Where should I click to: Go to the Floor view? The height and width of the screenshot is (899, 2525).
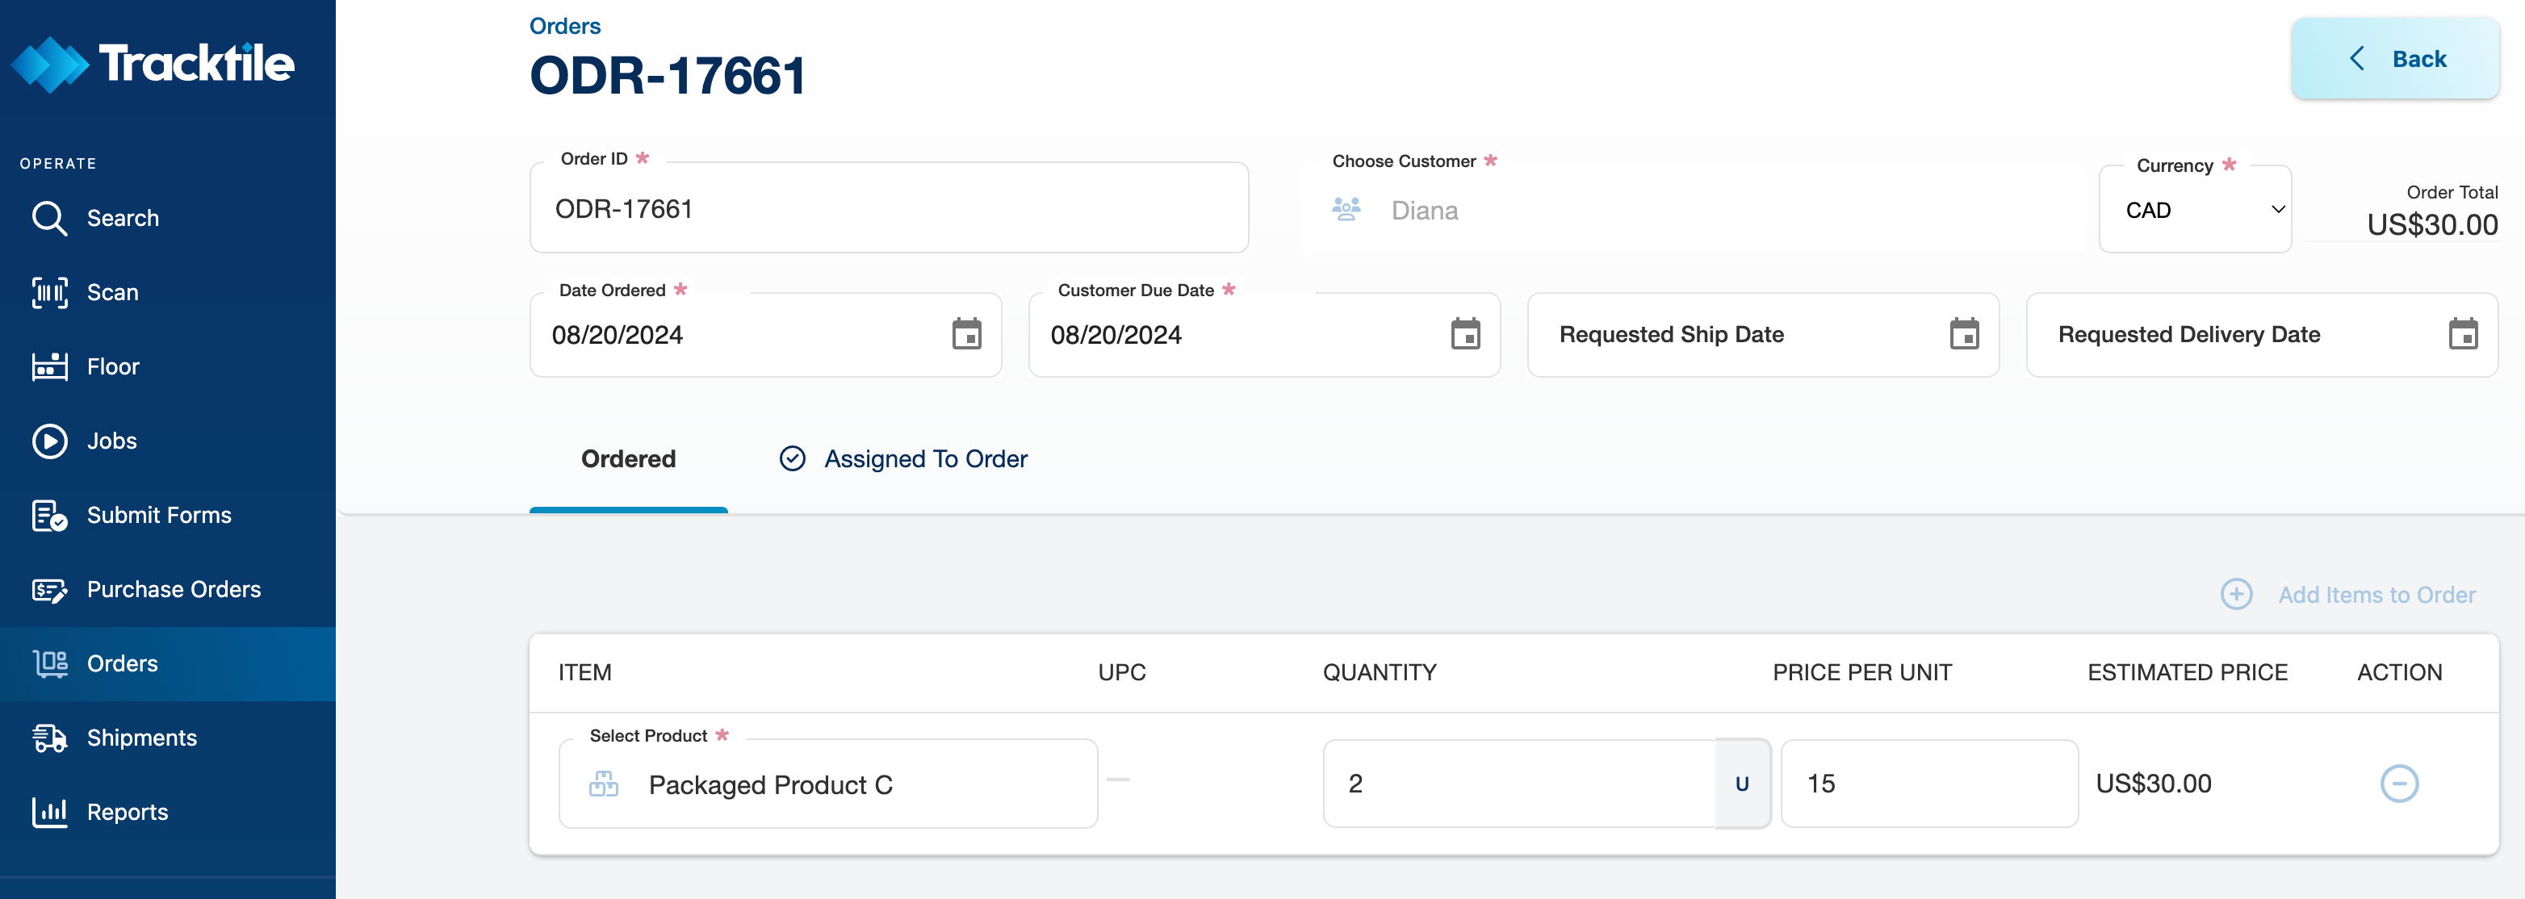tap(113, 366)
